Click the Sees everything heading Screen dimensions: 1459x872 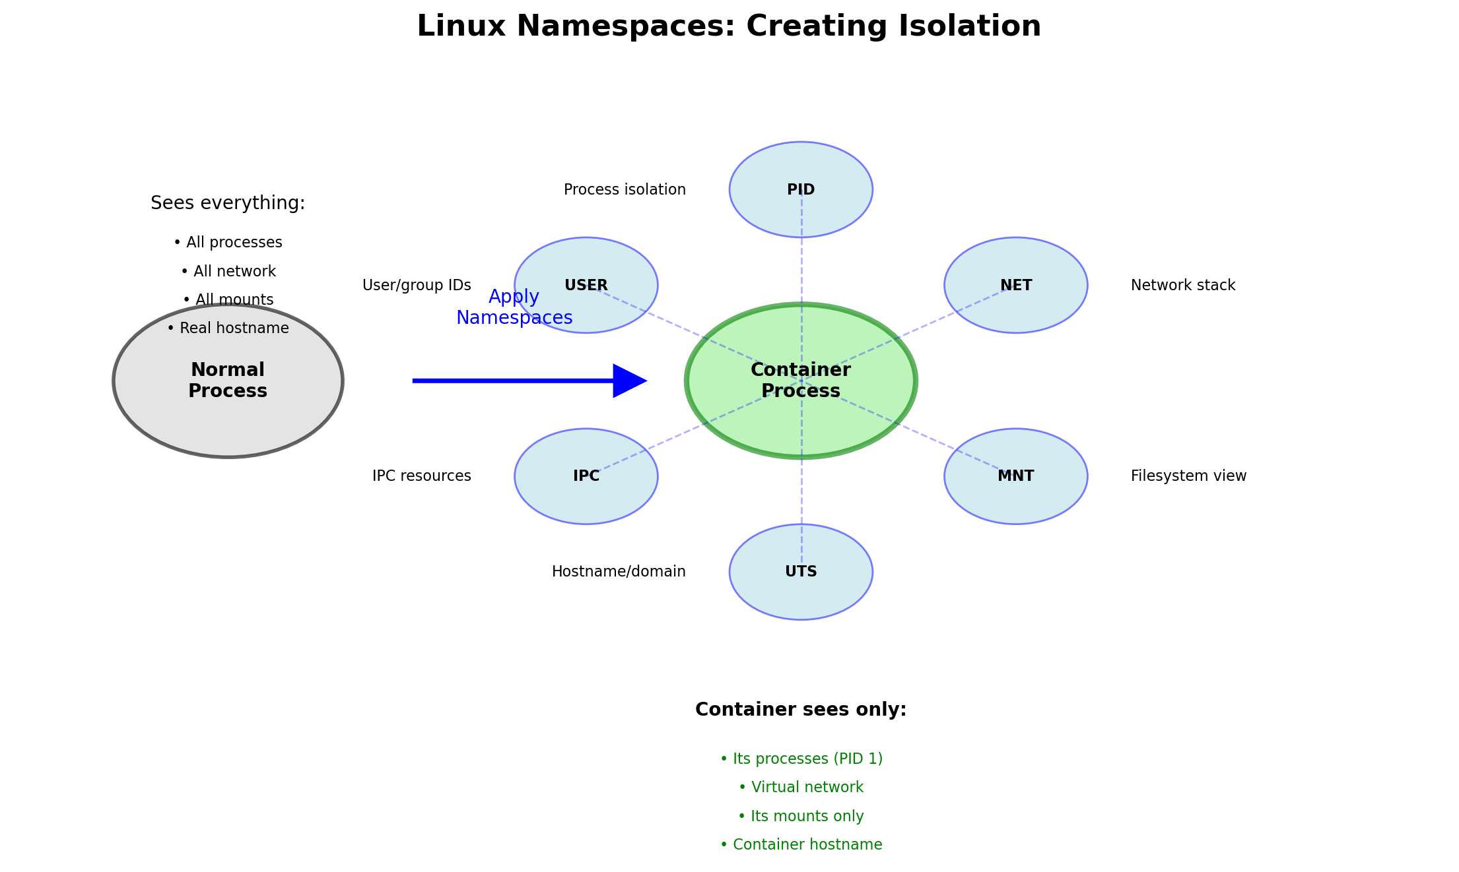coord(228,203)
